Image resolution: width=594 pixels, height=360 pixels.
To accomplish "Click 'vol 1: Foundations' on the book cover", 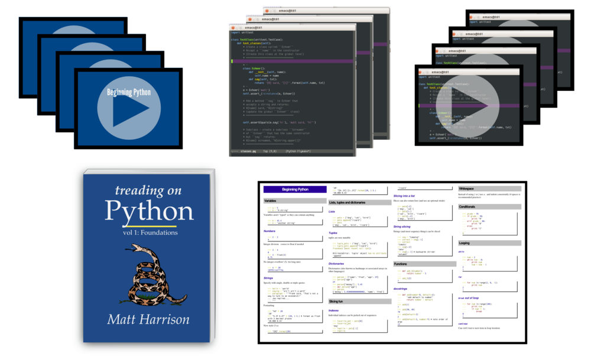I will pyautogui.click(x=150, y=233).
